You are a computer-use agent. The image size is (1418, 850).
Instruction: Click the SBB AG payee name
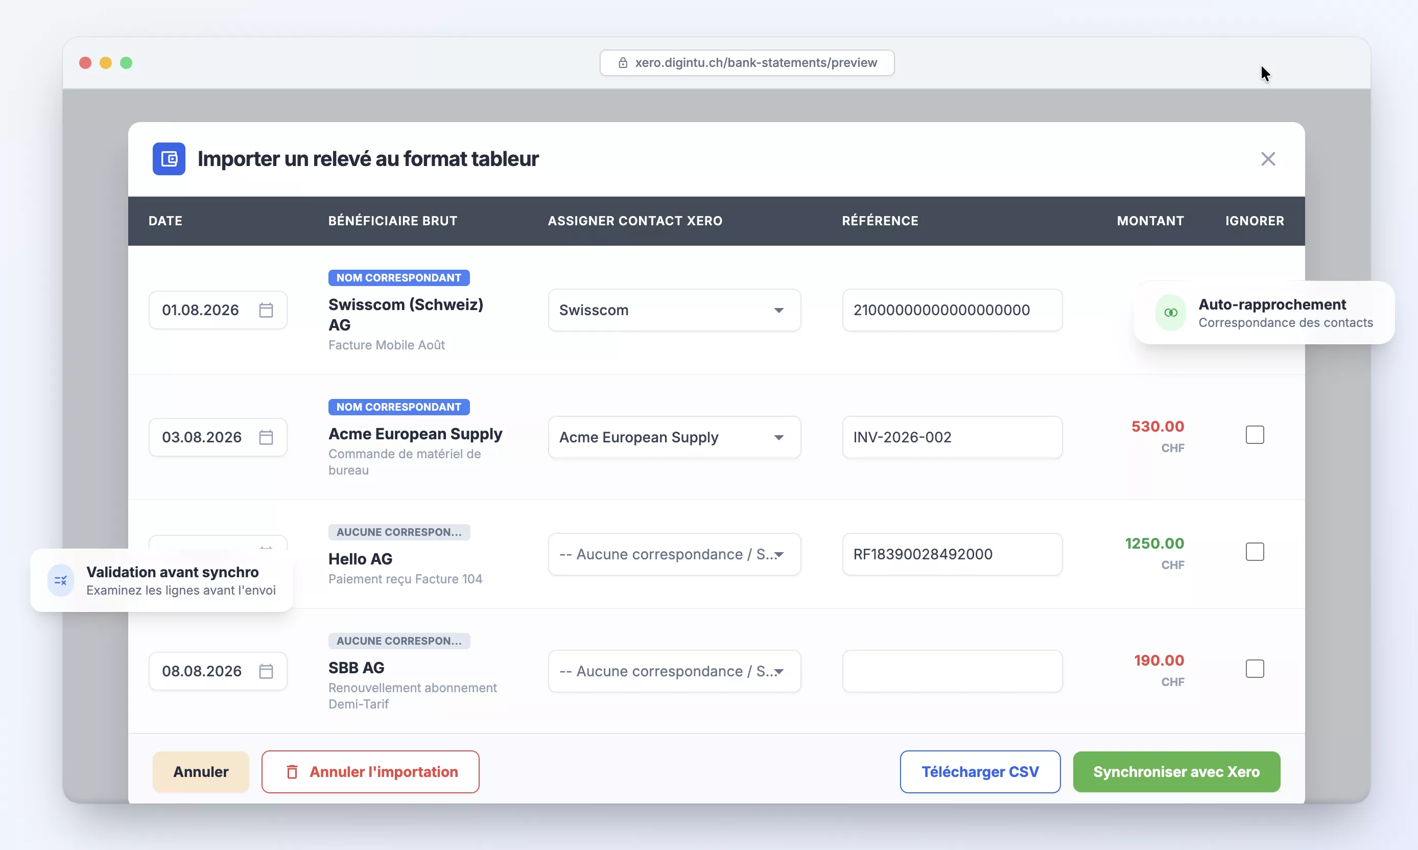point(356,667)
